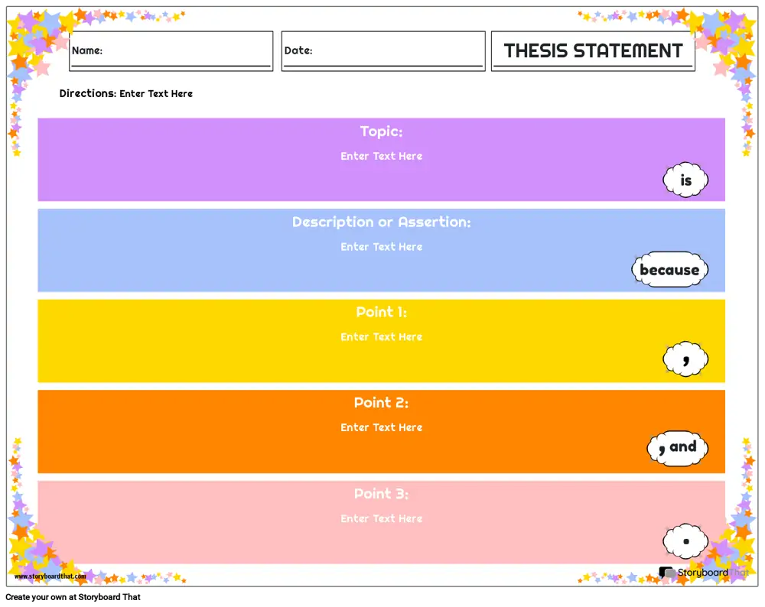This screenshot has height=607, width=765.
Task: Select the THESIS STATEMENT title box
Action: 593,51
